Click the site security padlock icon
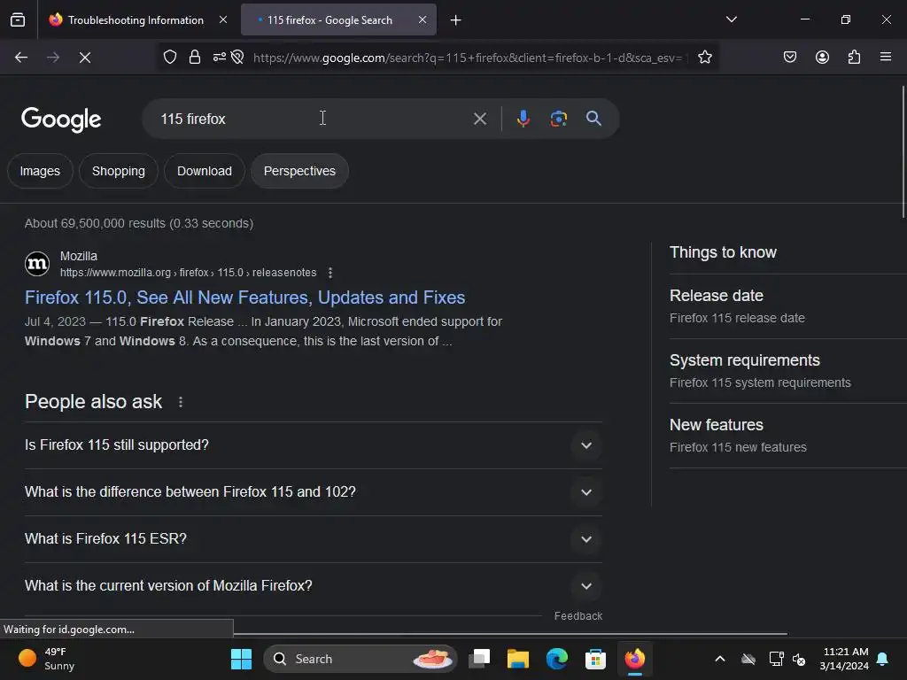 [195, 58]
